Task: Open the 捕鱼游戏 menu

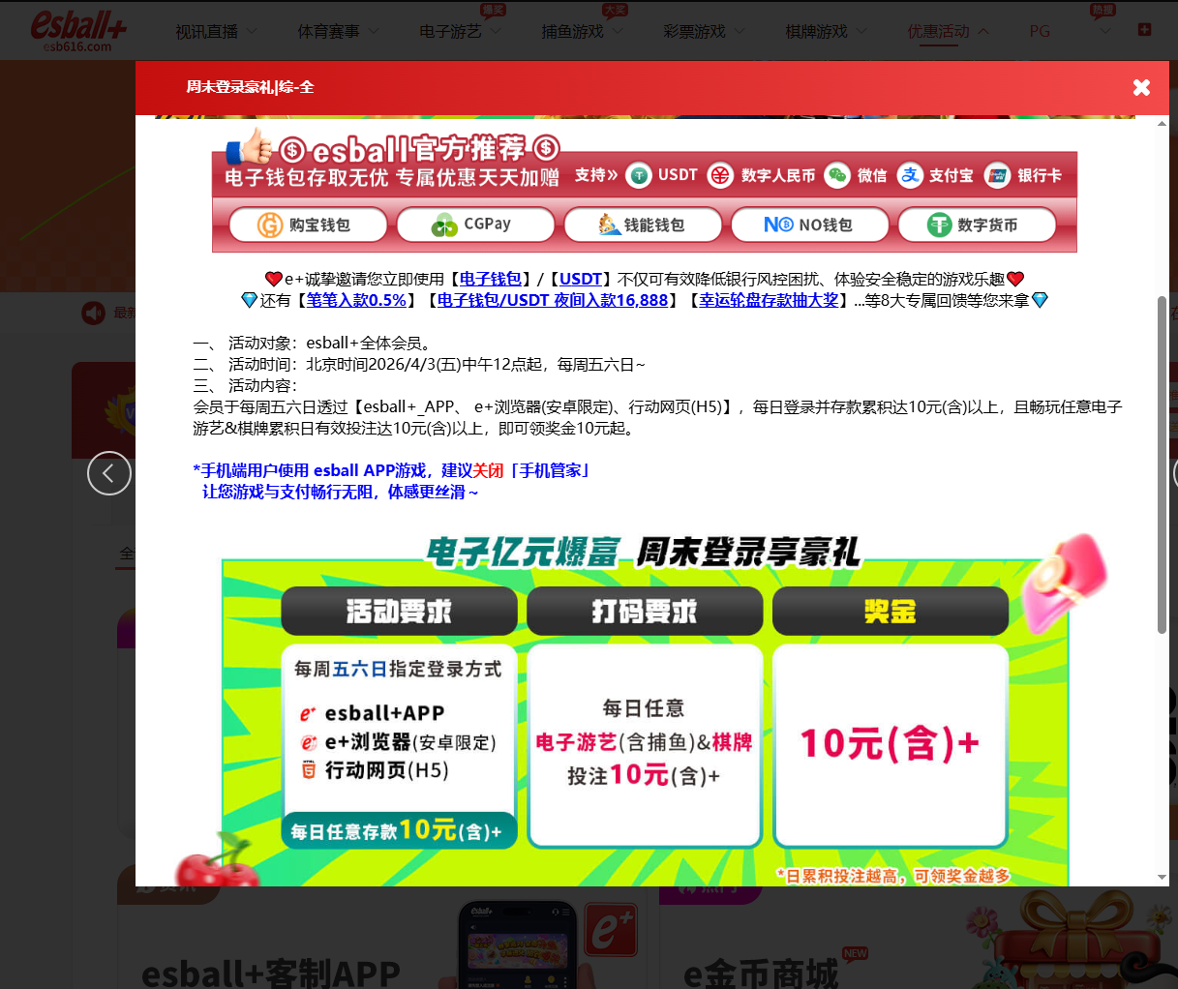Action: click(x=572, y=32)
